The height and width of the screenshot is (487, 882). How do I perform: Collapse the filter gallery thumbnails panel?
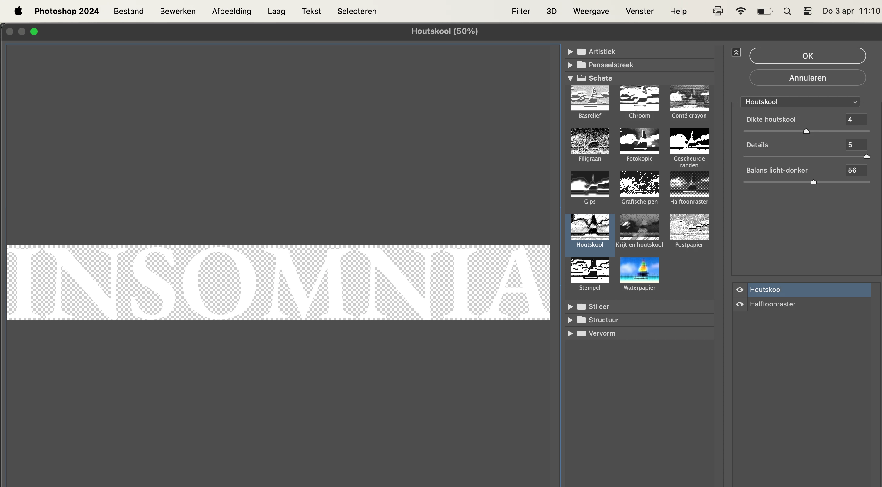(736, 52)
